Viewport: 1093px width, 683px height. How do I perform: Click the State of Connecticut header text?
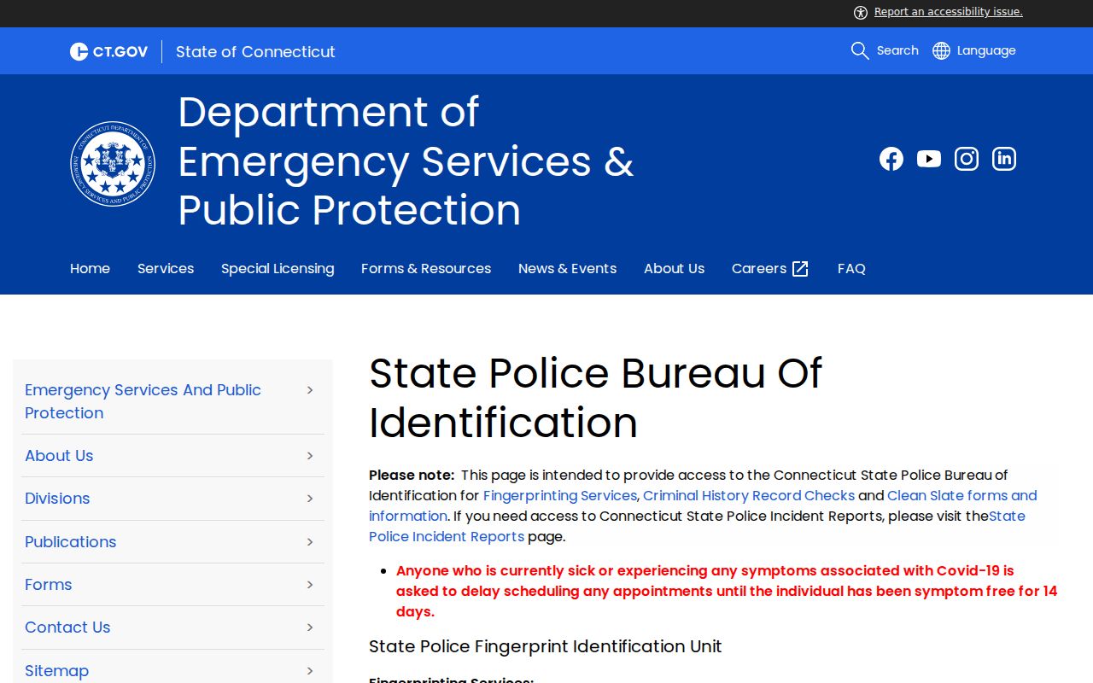[255, 51]
